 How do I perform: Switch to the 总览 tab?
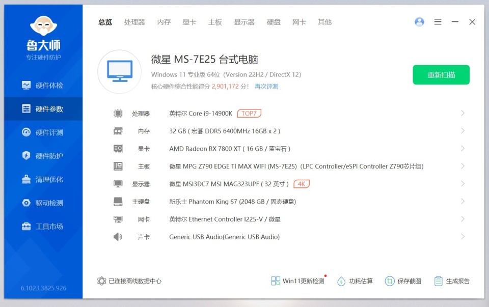click(x=105, y=22)
